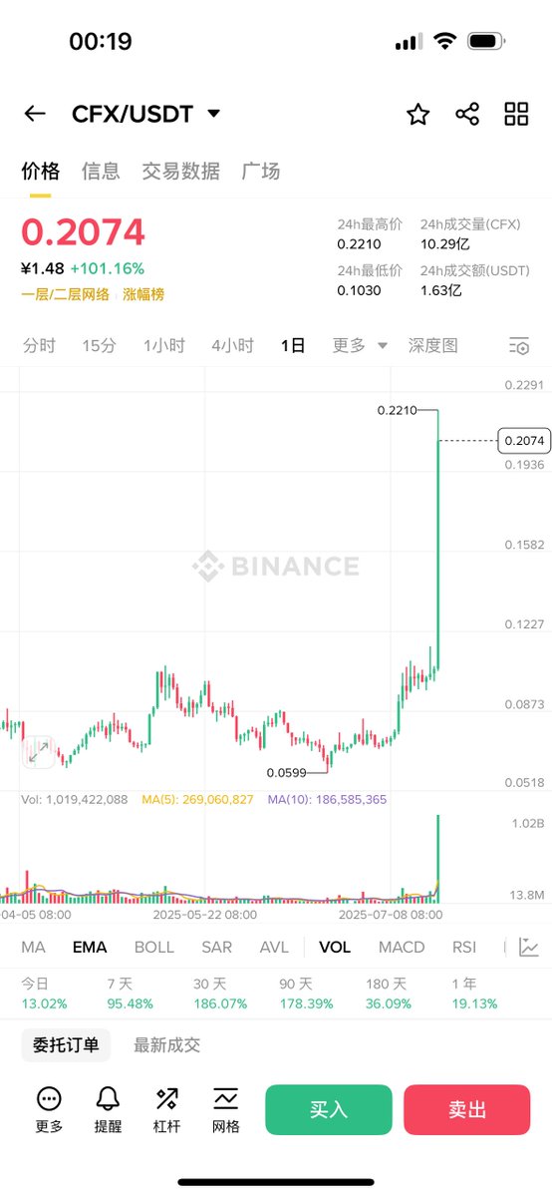This screenshot has width=552, height=1197.
Task: Tap the back arrow icon
Action: click(35, 114)
